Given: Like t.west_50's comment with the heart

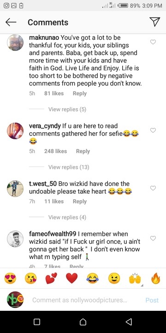Looking at the screenshot, I should 153,188.
